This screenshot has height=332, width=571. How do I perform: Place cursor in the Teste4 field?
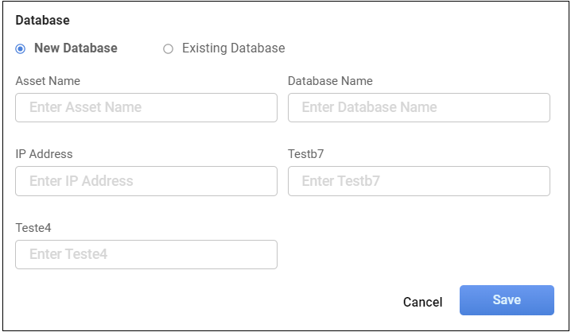click(x=146, y=254)
